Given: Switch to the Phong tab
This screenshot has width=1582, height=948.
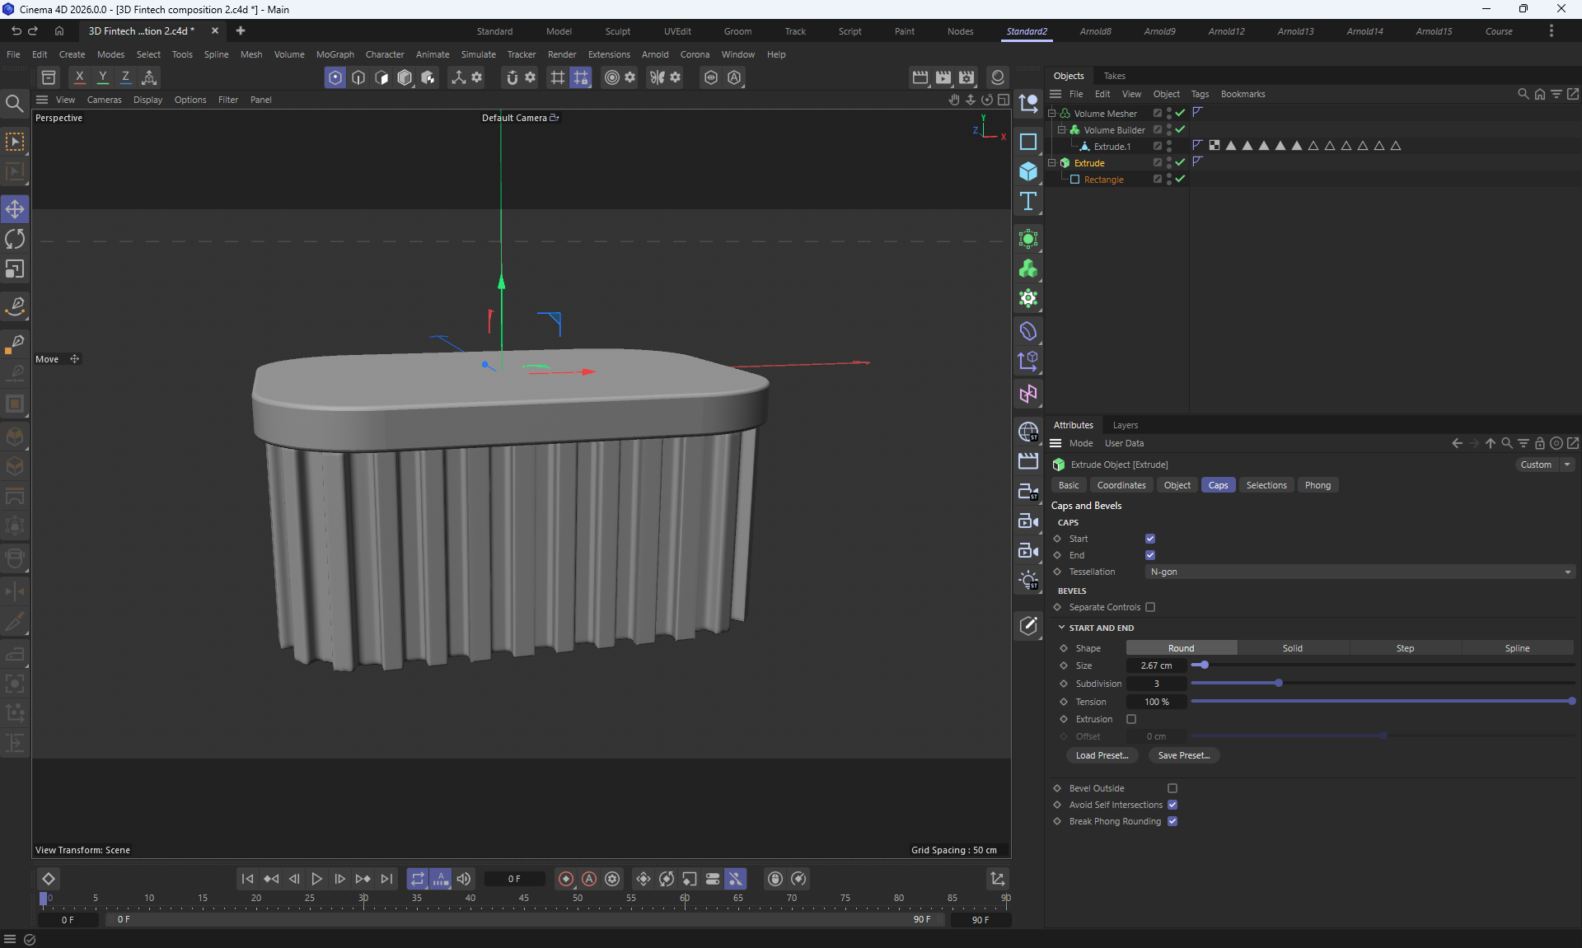Looking at the screenshot, I should pyautogui.click(x=1317, y=485).
